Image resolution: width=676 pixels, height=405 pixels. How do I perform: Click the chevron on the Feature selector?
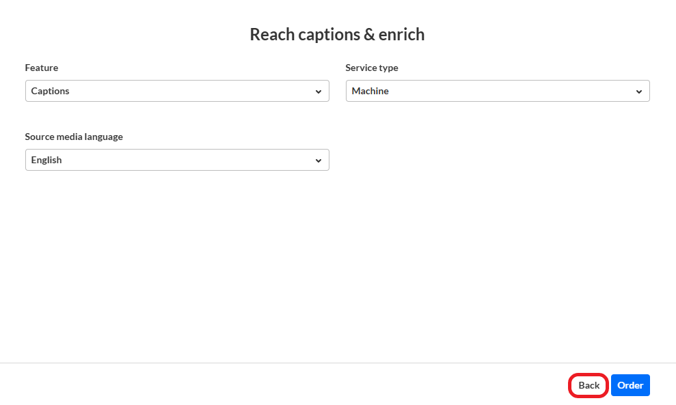319,91
